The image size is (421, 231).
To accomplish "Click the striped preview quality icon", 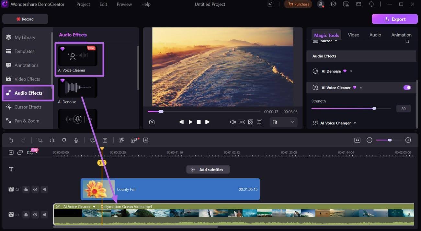I will [251, 122].
